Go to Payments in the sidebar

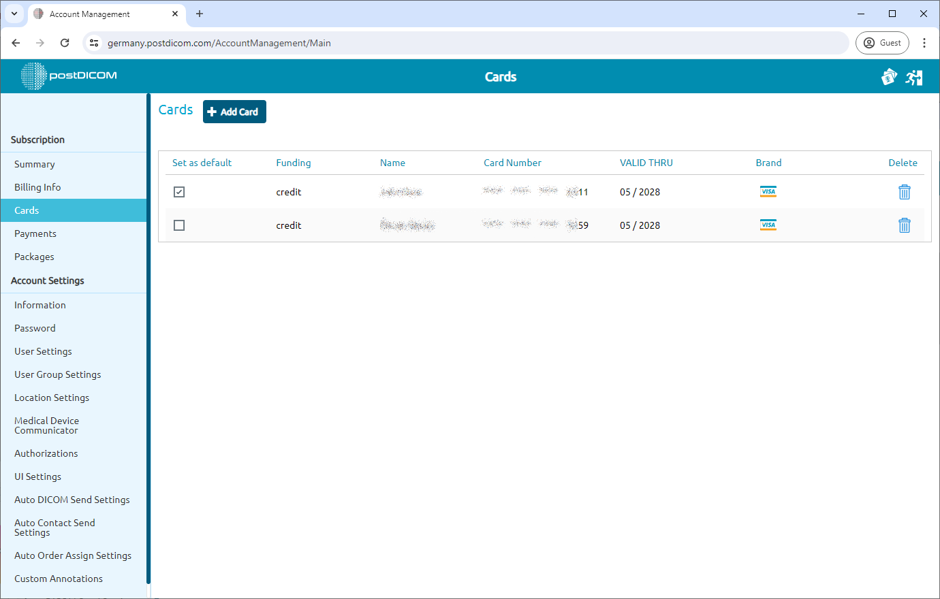pyautogui.click(x=35, y=233)
